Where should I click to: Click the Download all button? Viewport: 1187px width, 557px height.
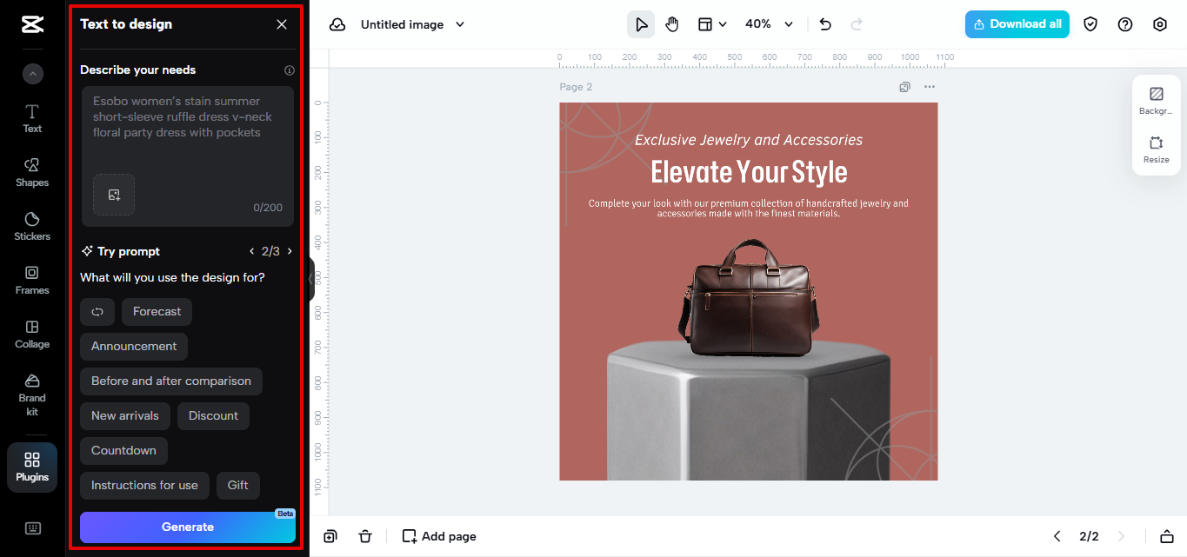[x=1017, y=23]
